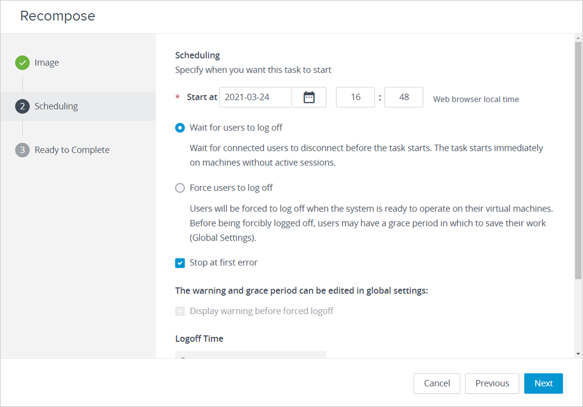The width and height of the screenshot is (583, 407).
Task: Cancel the Recompose wizard
Action: tap(437, 383)
